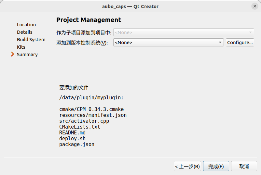The image size is (261, 175).
Task: Select the version control <None> combo box
Action: 169,43
